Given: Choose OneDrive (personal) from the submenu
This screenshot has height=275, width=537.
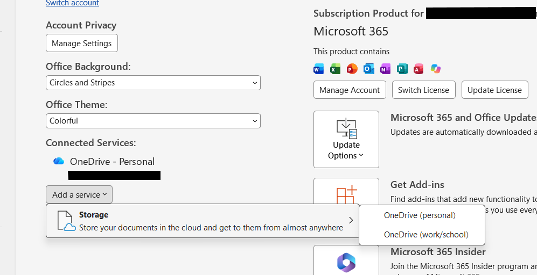Looking at the screenshot, I should coord(422,215).
